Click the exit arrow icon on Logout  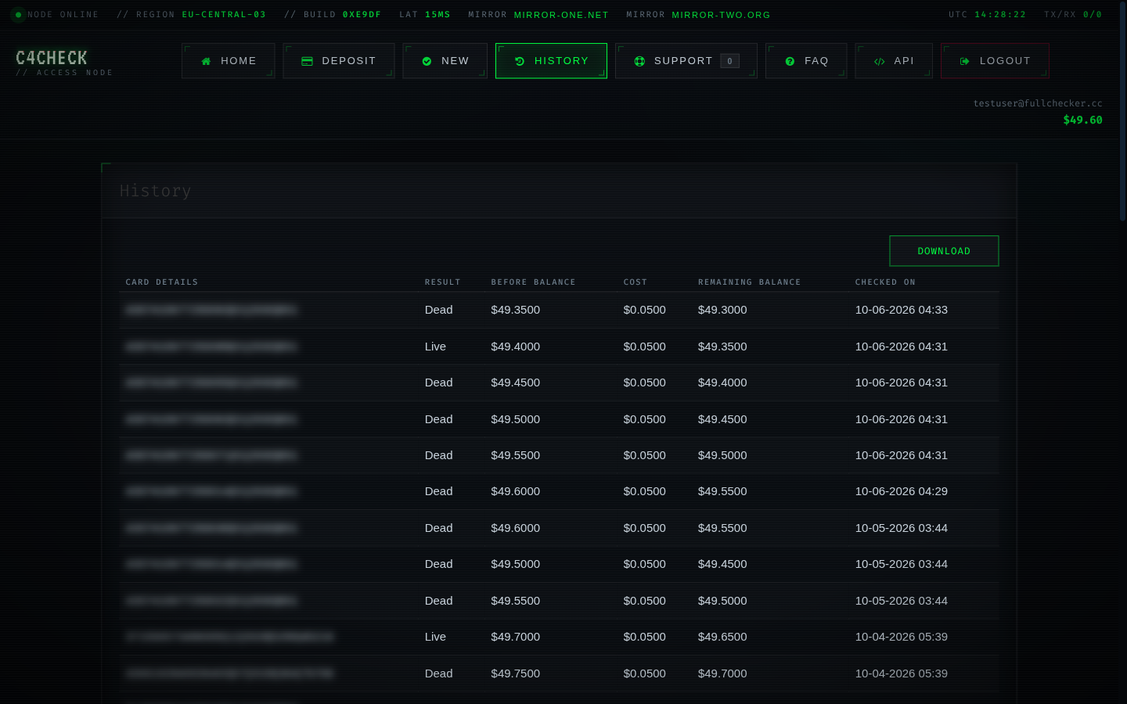point(965,61)
